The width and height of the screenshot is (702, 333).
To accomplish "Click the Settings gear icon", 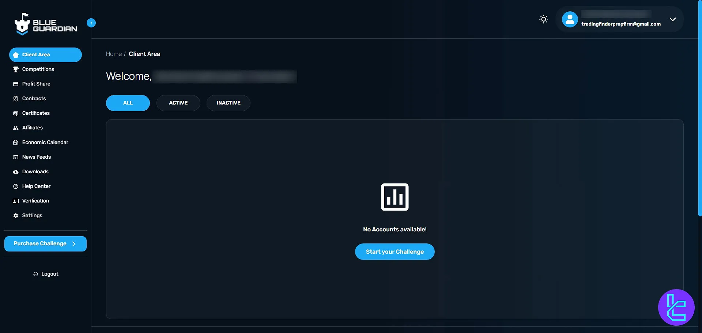I will (16, 216).
